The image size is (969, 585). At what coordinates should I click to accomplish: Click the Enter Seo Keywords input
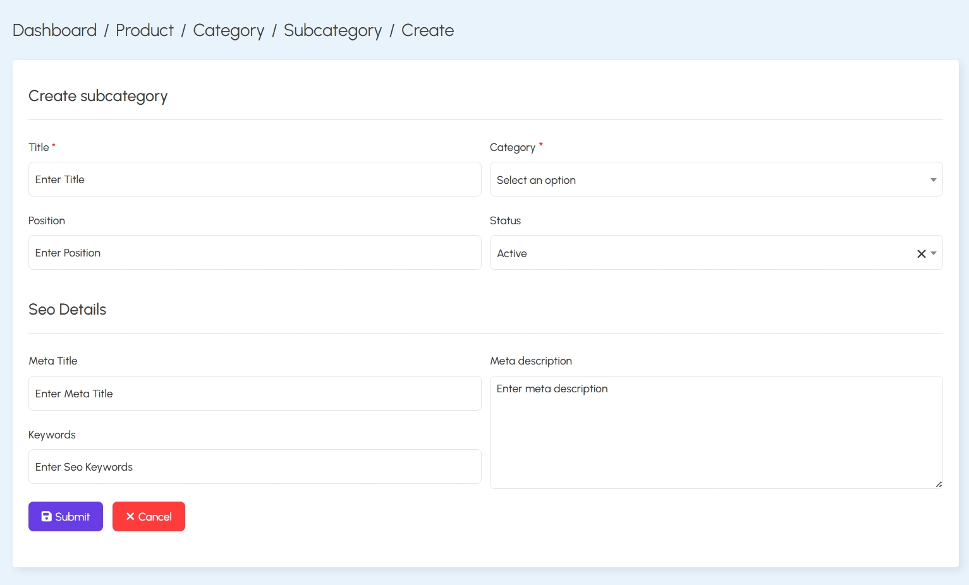tap(255, 467)
